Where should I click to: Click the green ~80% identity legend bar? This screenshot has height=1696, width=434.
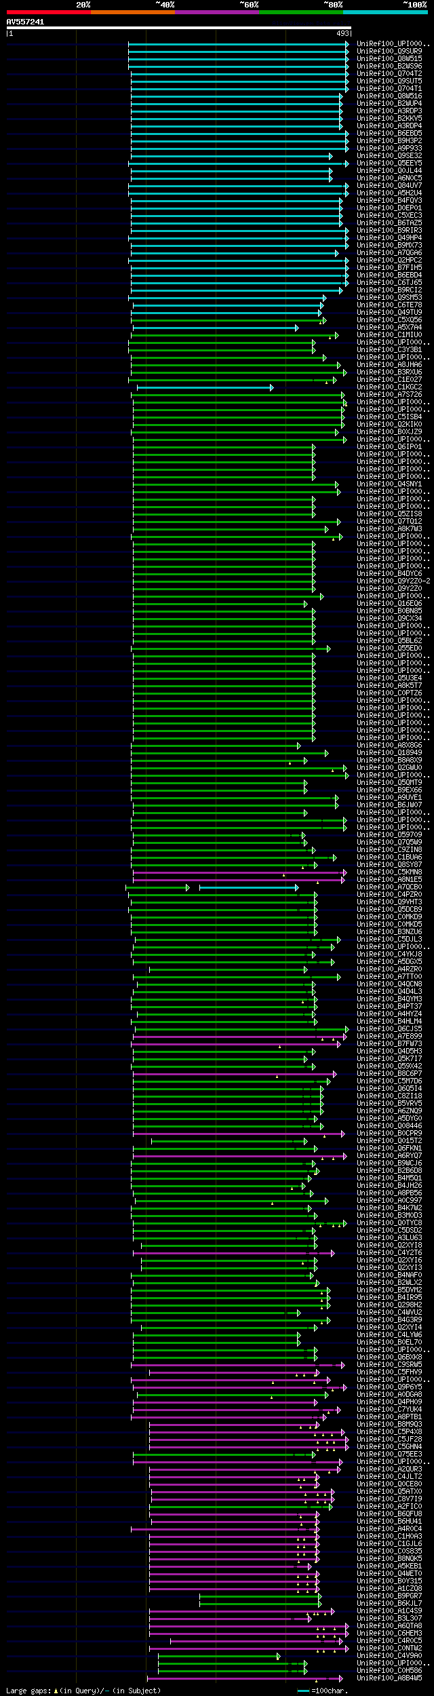point(300,12)
